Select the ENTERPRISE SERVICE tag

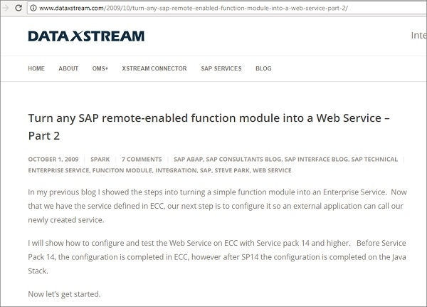point(58,170)
